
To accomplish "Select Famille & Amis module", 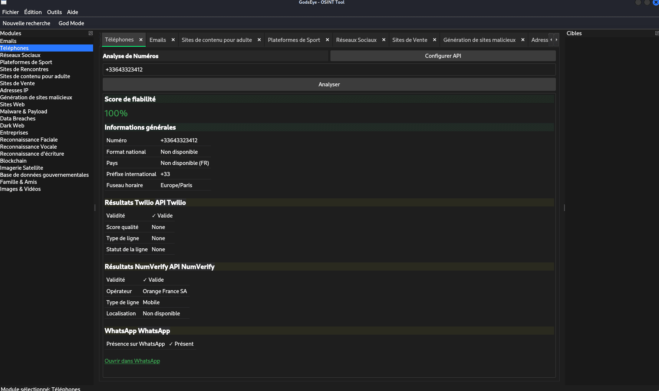I will [x=46, y=182].
